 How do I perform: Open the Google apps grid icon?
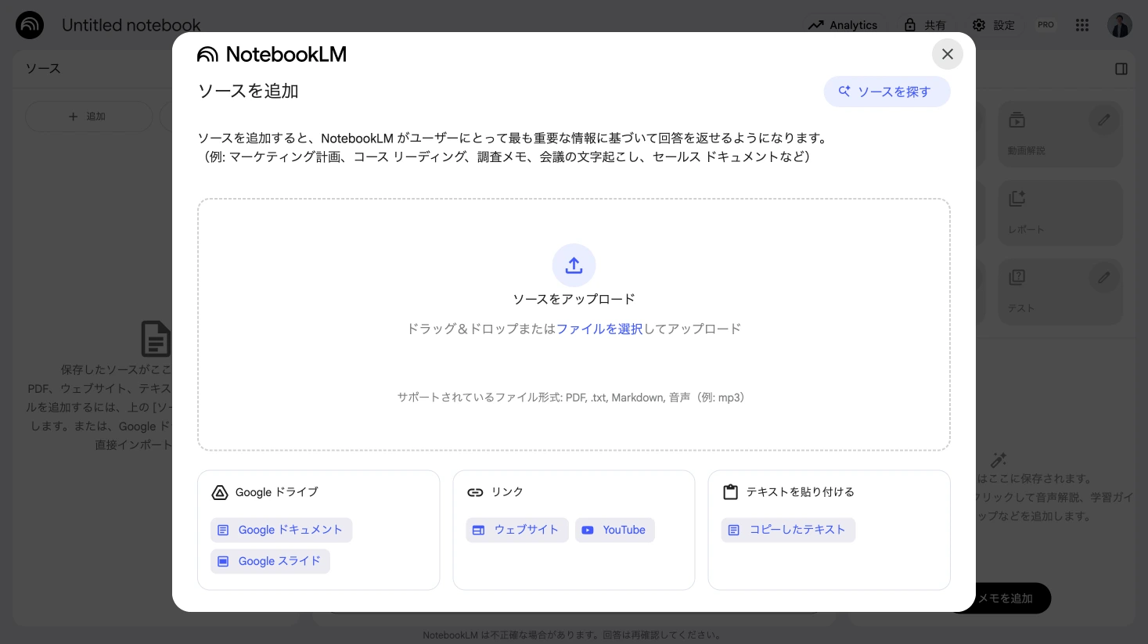(1082, 25)
